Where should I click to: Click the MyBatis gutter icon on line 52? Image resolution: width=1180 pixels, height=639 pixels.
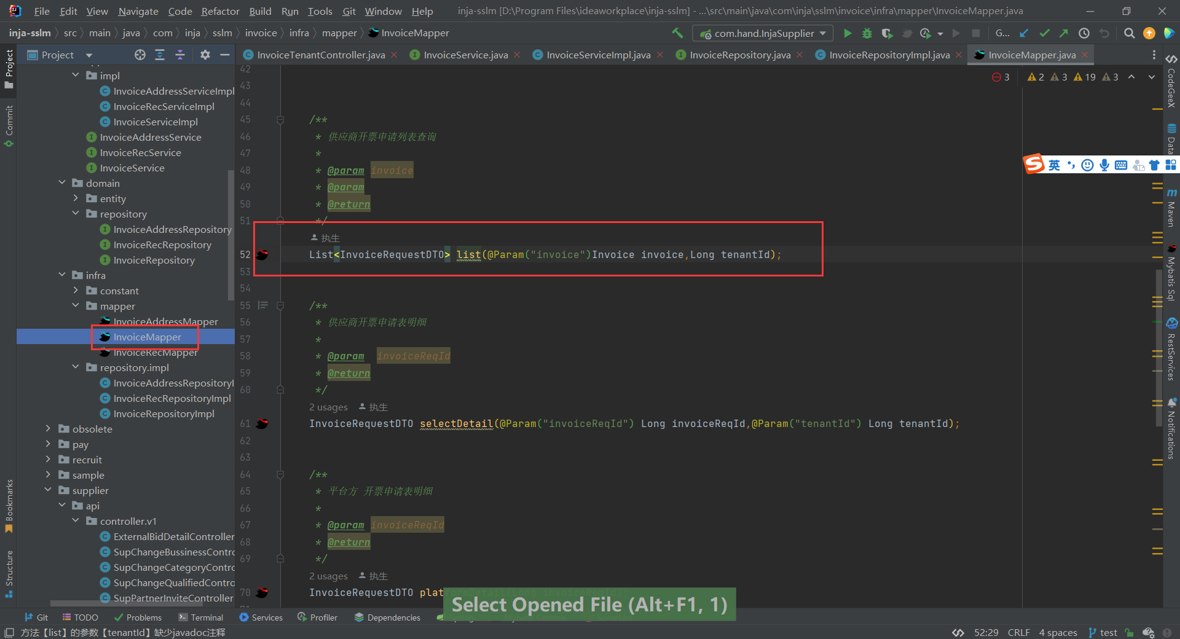[262, 254]
